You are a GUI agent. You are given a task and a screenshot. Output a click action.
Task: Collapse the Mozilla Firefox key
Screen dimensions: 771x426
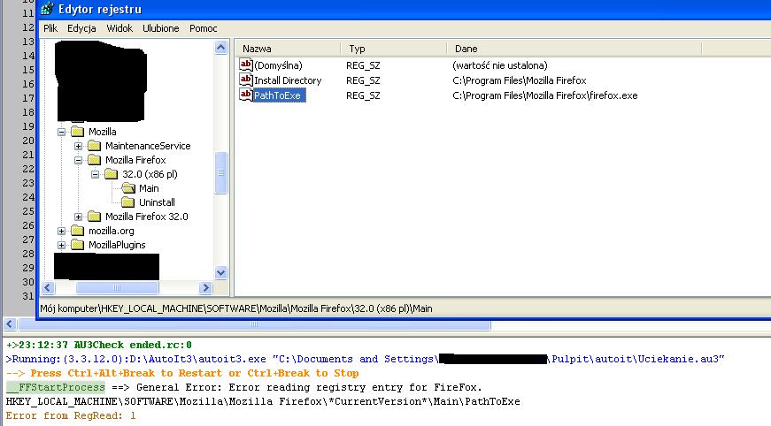click(x=78, y=160)
